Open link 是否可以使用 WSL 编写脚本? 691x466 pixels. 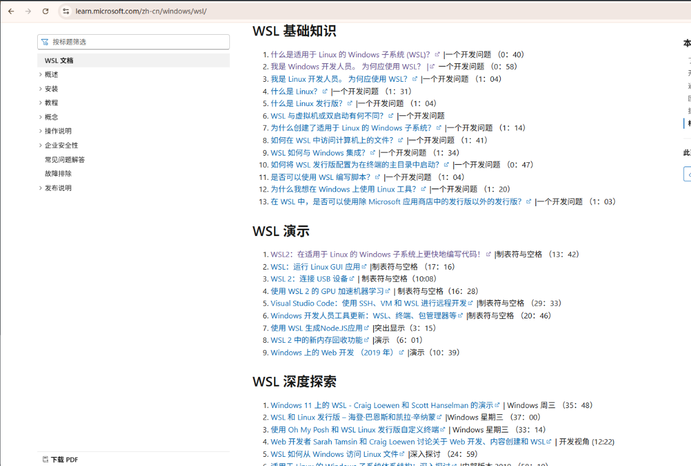click(x=320, y=177)
